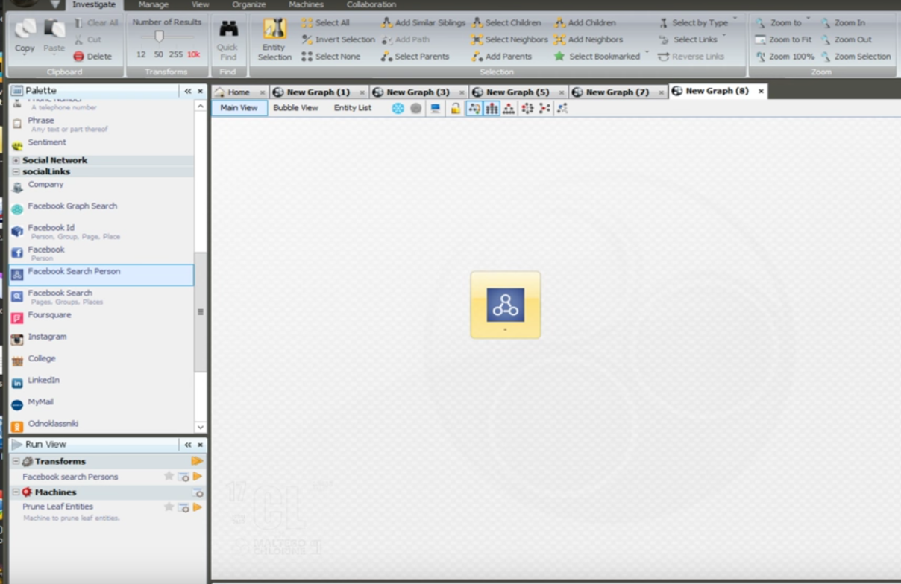The image size is (901, 584).
Task: Collapse the Transforms section in Run View
Action: click(x=16, y=462)
